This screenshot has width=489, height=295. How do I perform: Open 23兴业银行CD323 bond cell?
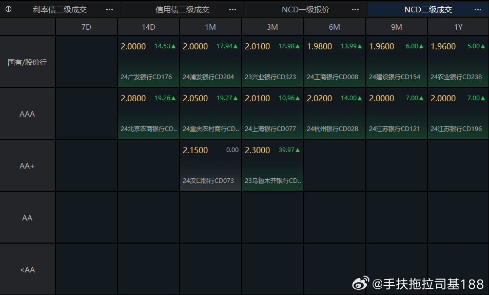(272, 61)
